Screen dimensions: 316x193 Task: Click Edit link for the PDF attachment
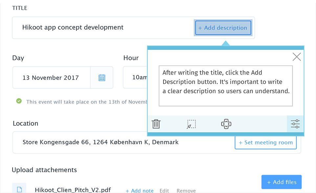(x=164, y=190)
